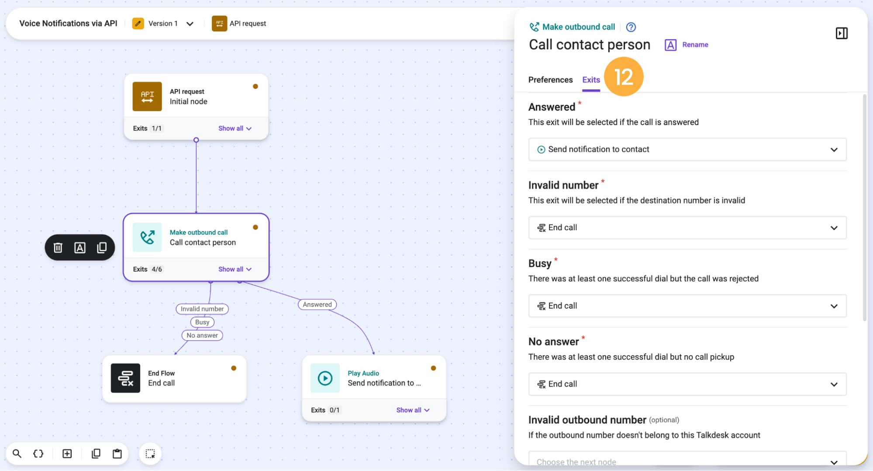873x471 pixels.
Task: Open search with magnifier icon
Action: [x=17, y=454]
